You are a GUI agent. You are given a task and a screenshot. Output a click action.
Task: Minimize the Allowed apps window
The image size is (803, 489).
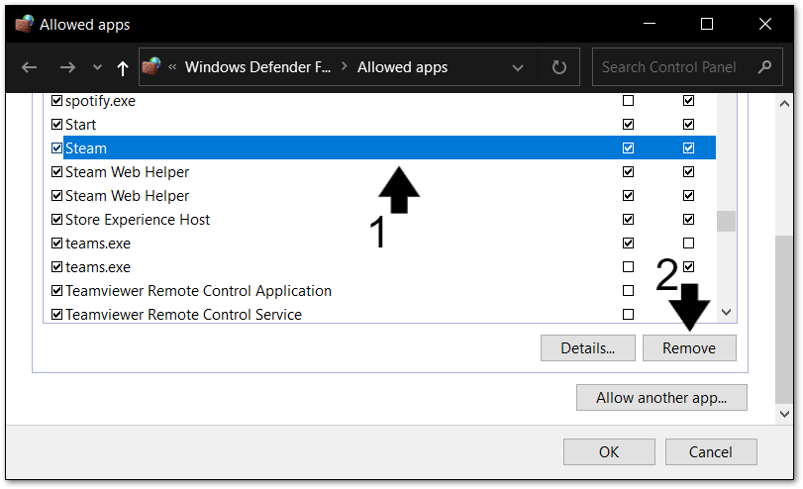(x=650, y=24)
